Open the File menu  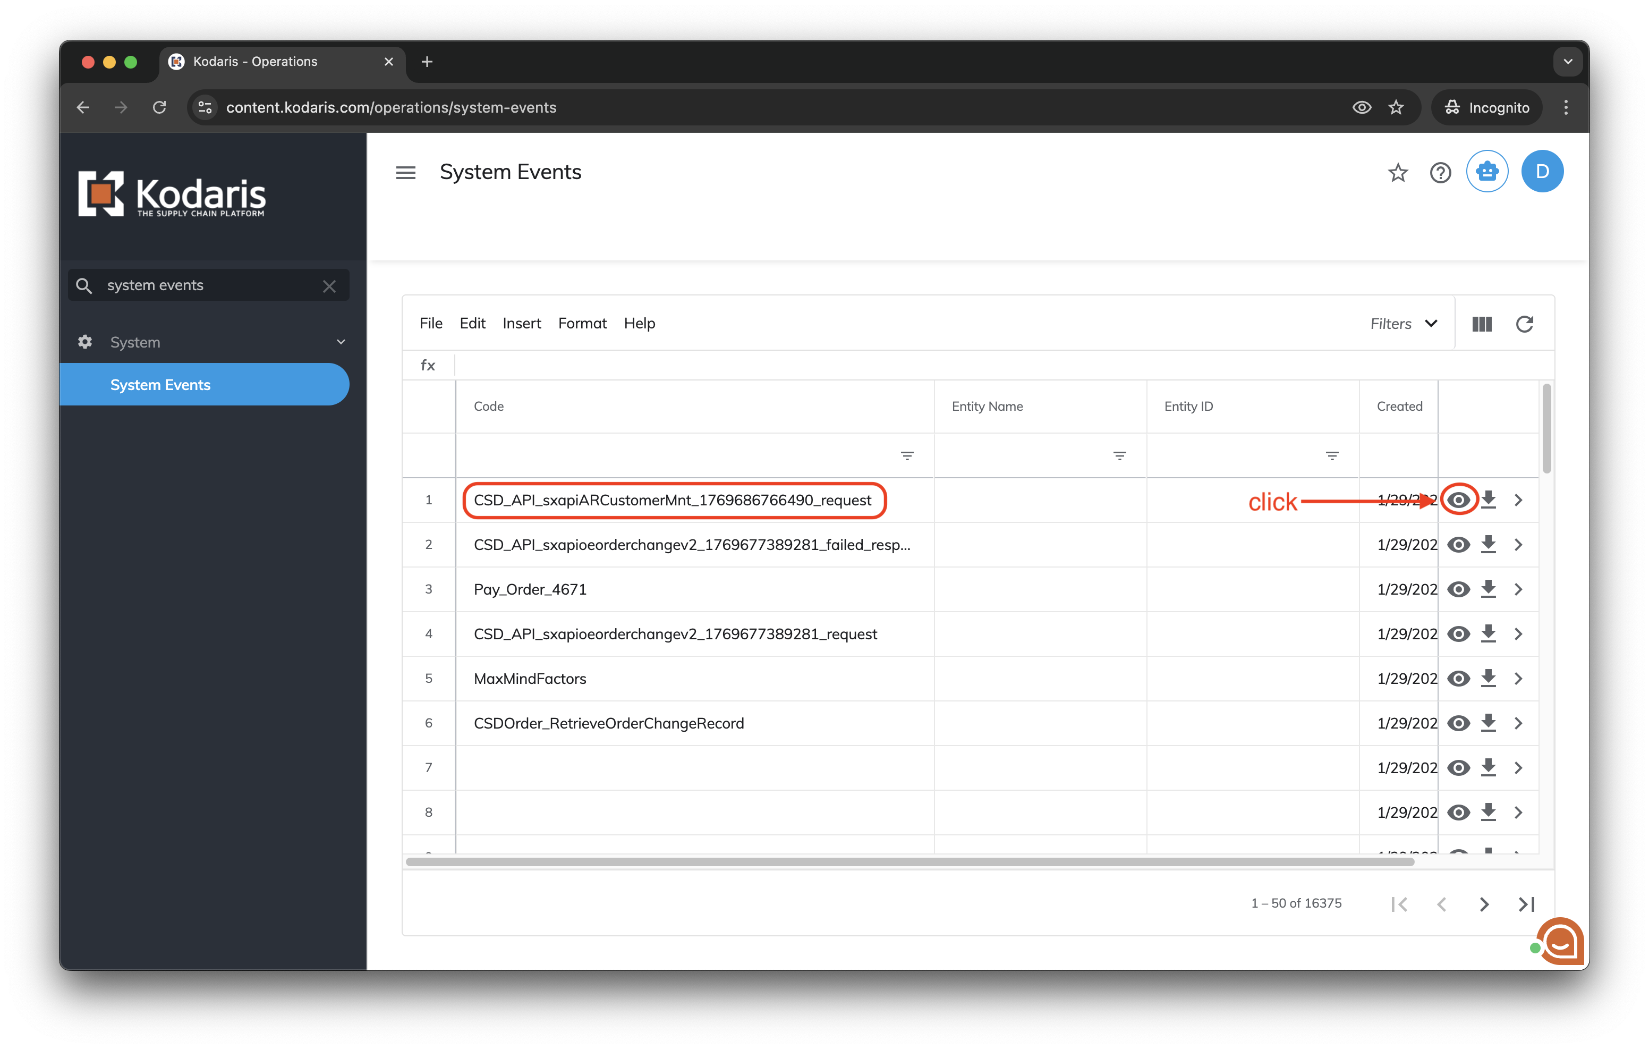pos(431,324)
